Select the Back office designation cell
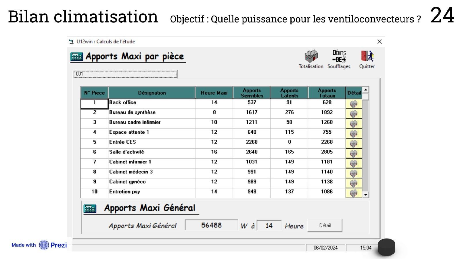460x259 pixels. [152, 104]
